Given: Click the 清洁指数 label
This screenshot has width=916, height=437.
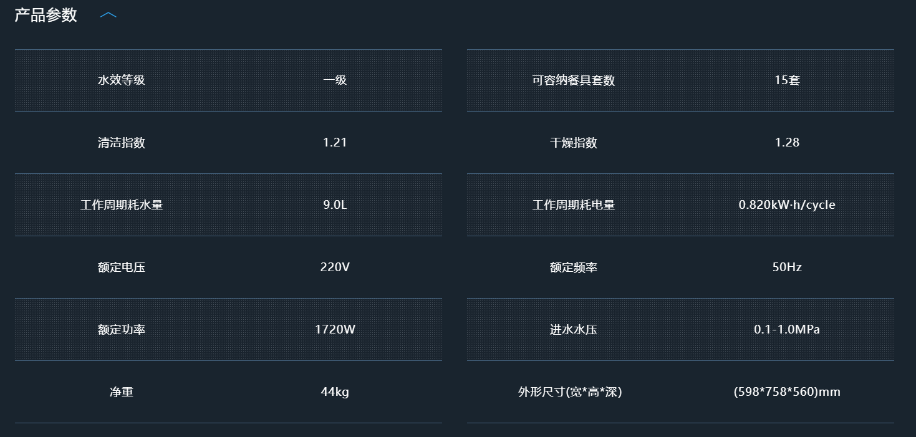Looking at the screenshot, I should pos(122,143).
